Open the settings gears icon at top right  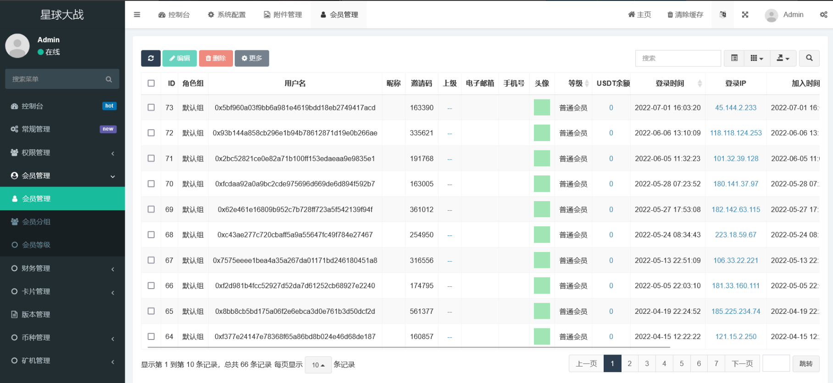click(823, 15)
